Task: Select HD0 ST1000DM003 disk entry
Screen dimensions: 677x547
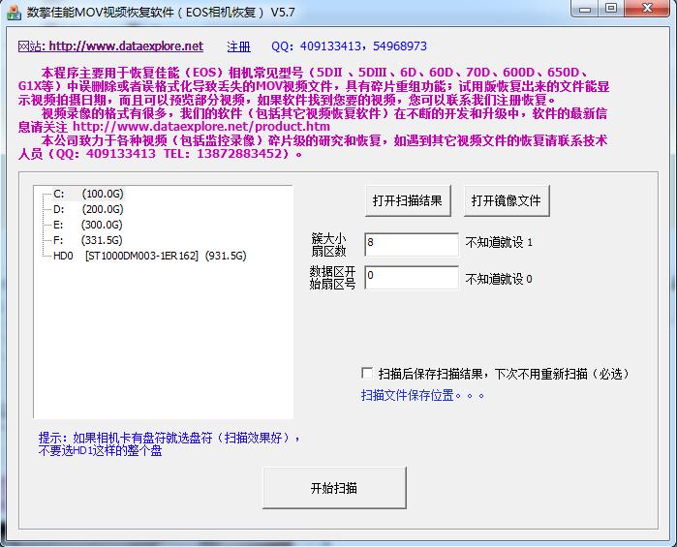Action: [x=149, y=256]
